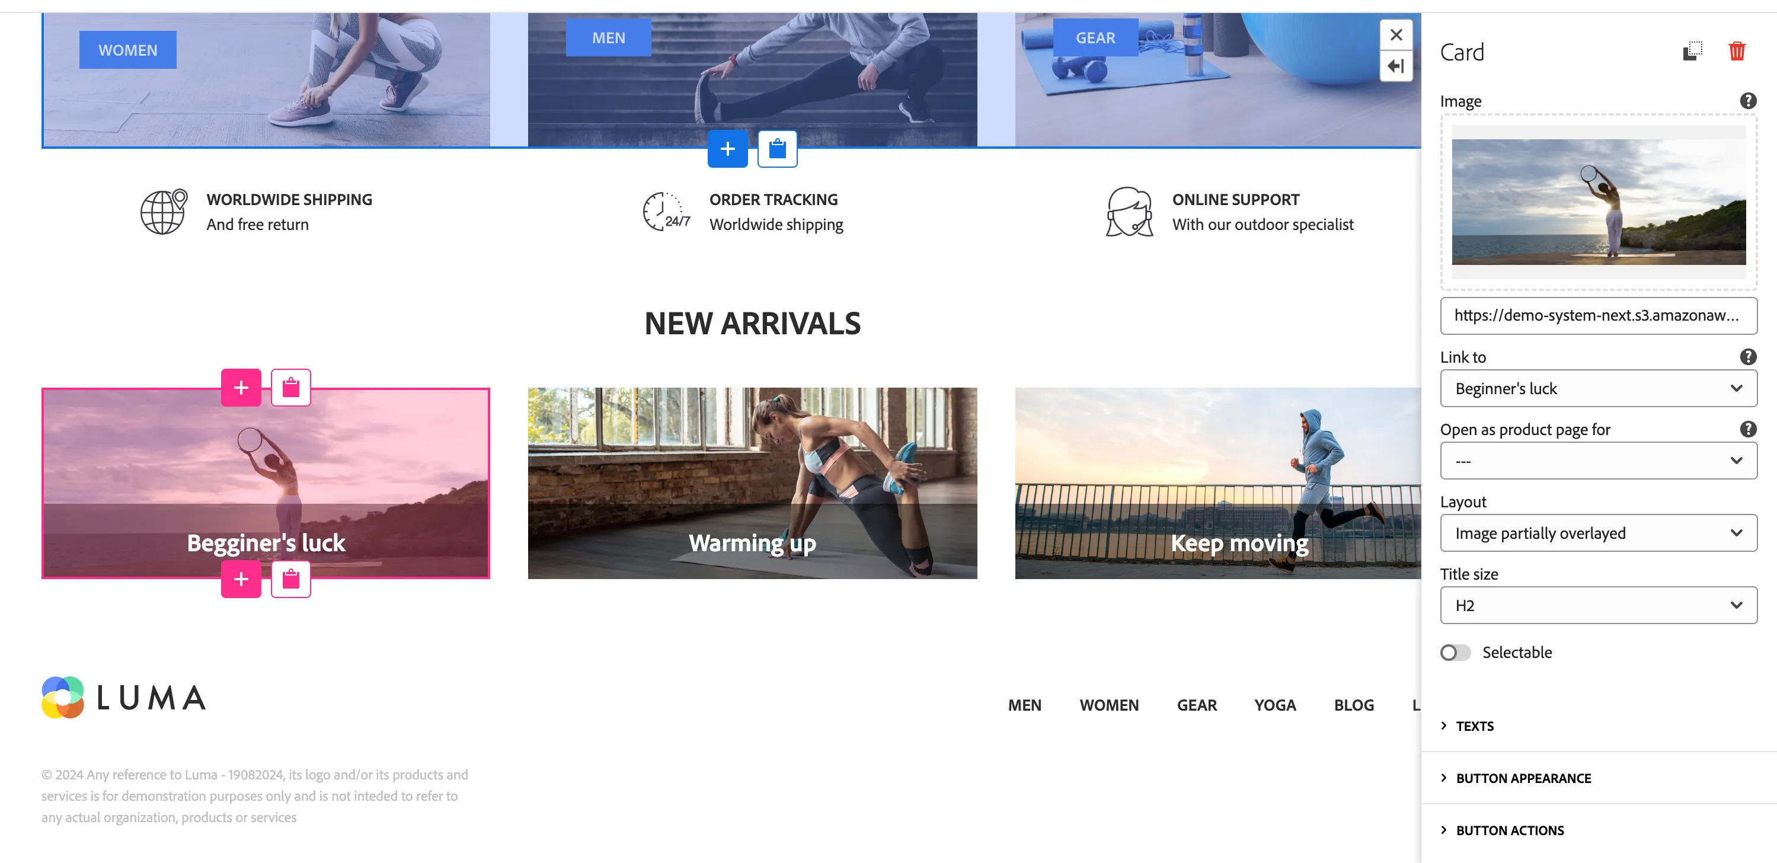Close the Card properties panel

pos(1395,34)
